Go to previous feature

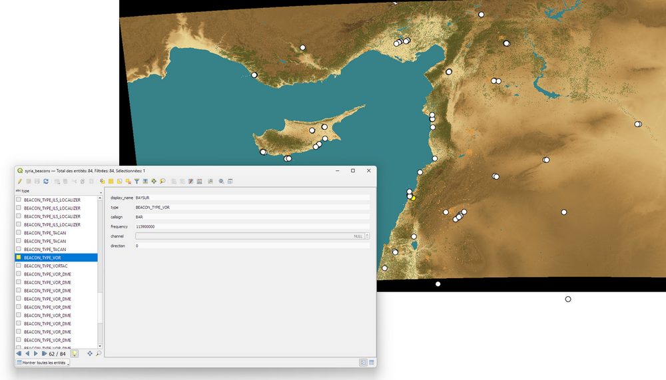27,353
